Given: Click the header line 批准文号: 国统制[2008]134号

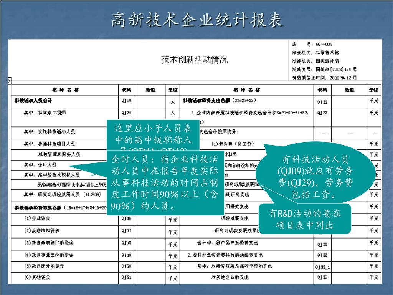Looking at the screenshot, I should pyautogui.click(x=324, y=69).
